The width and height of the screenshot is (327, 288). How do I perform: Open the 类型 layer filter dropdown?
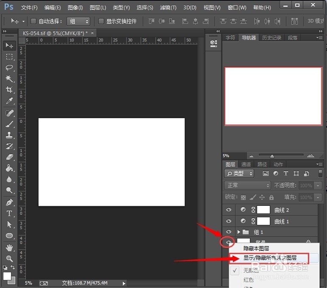point(239,174)
